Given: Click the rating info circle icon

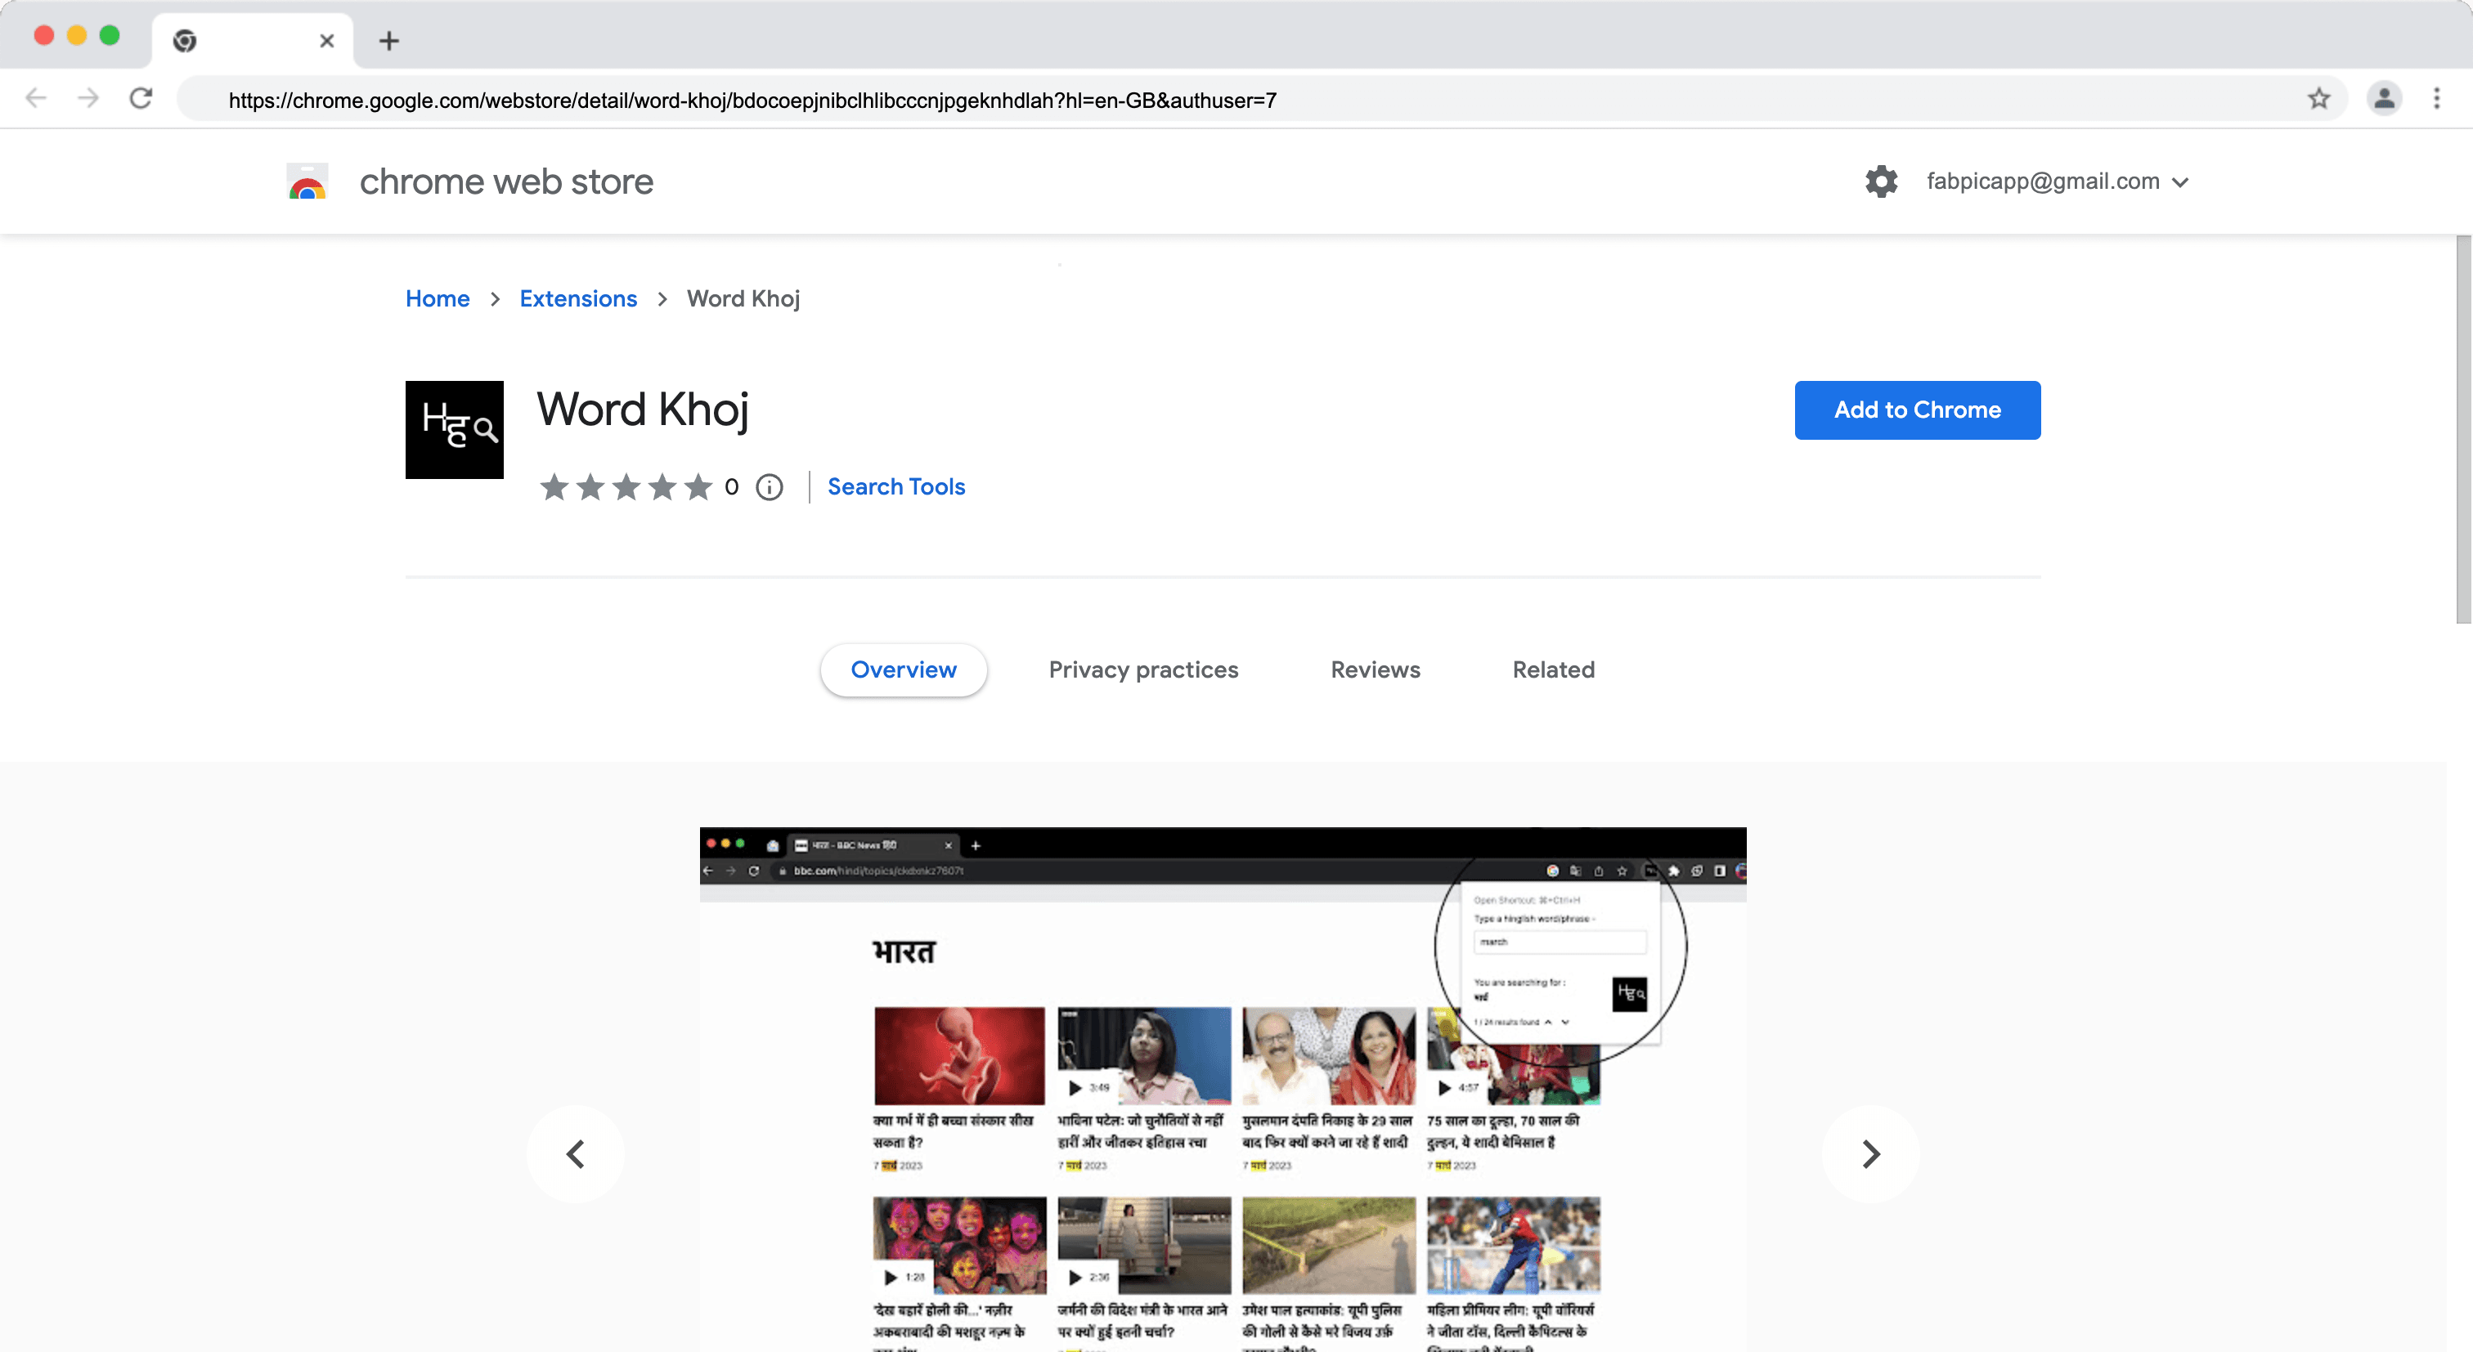Looking at the screenshot, I should [769, 487].
